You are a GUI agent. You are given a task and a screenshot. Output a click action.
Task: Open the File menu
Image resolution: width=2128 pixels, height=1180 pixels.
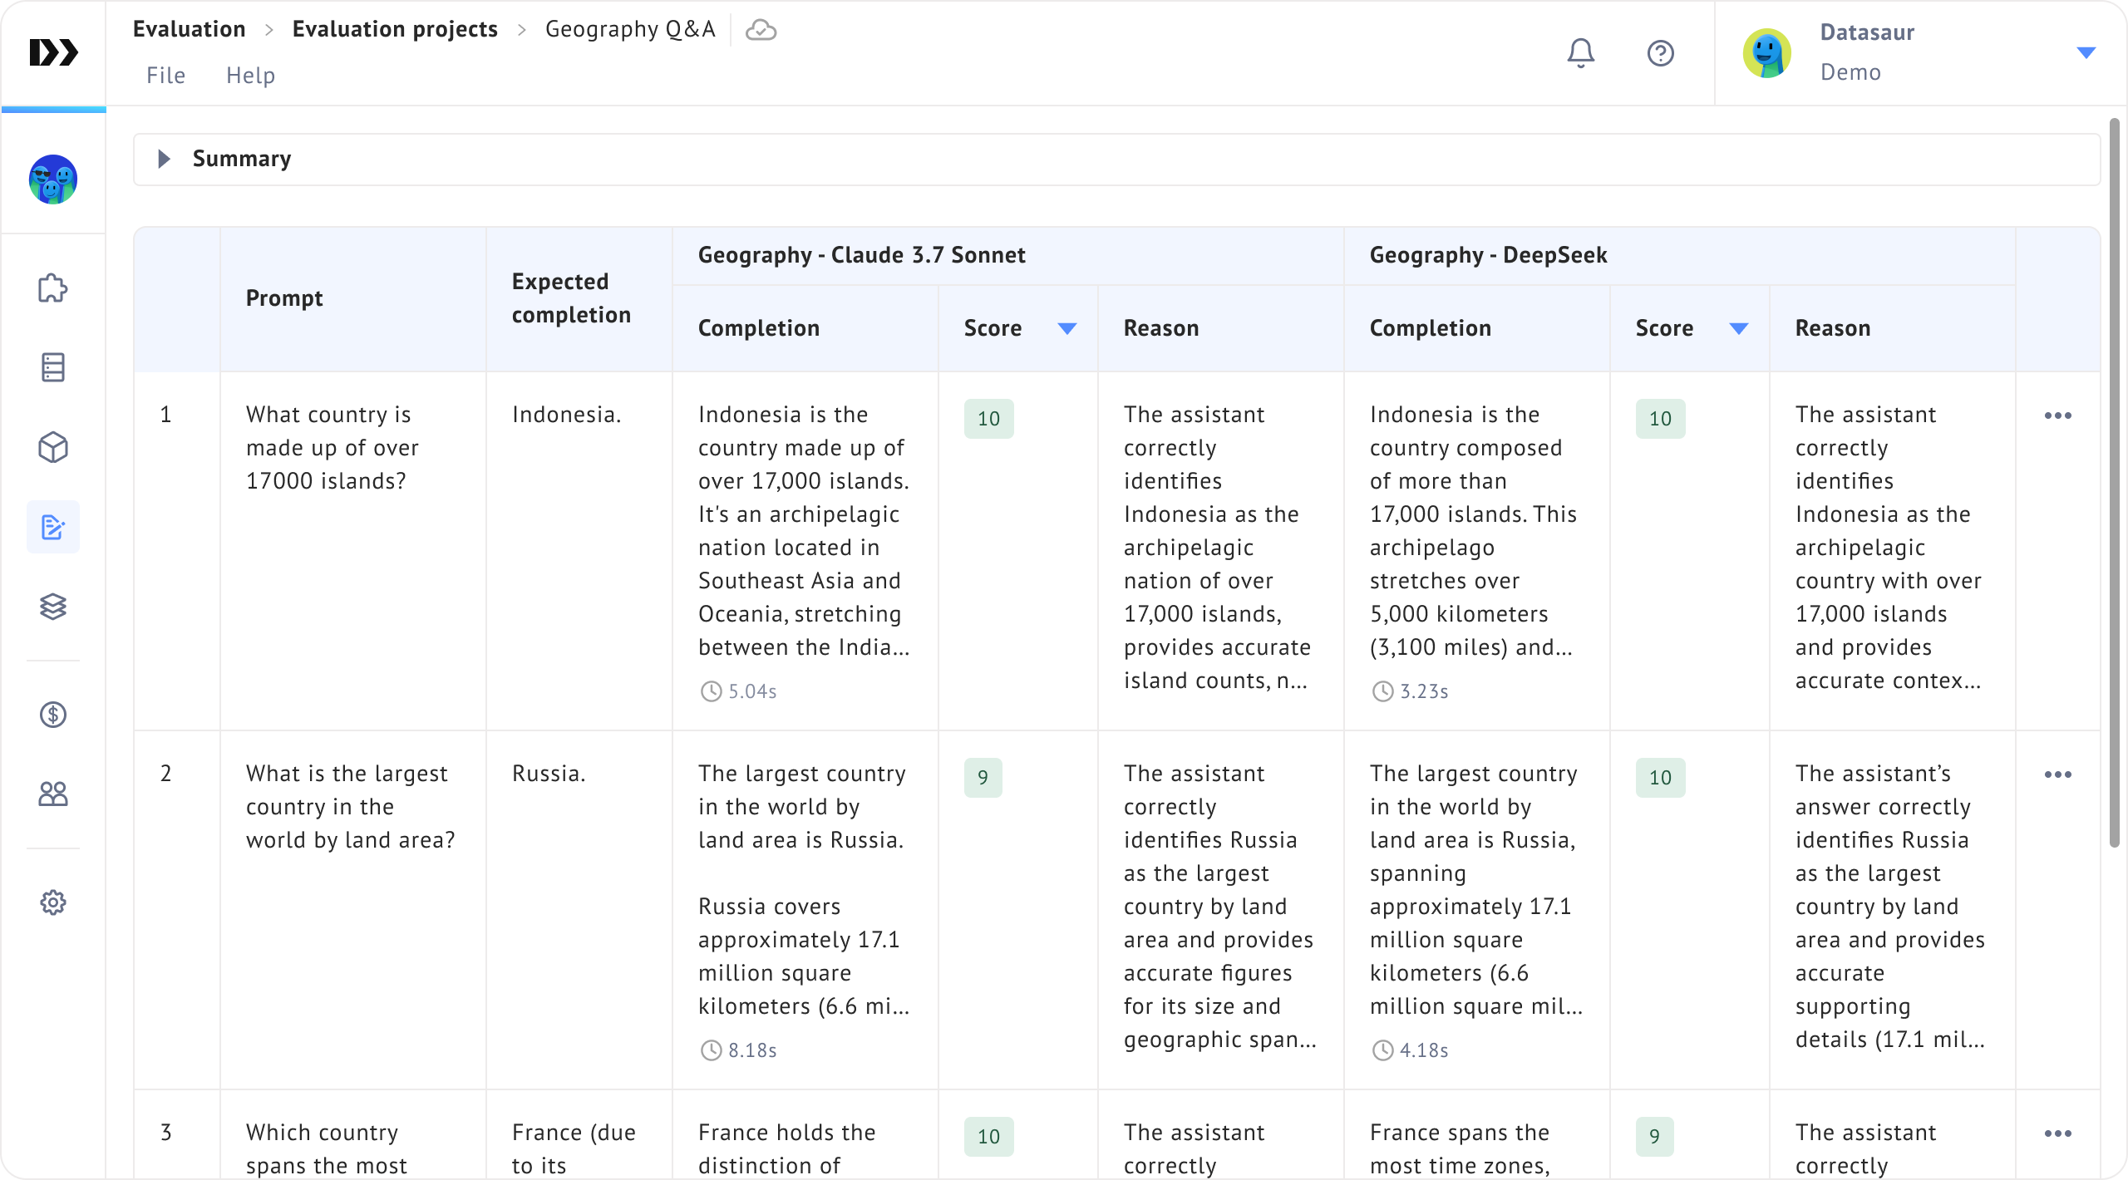[x=165, y=76]
